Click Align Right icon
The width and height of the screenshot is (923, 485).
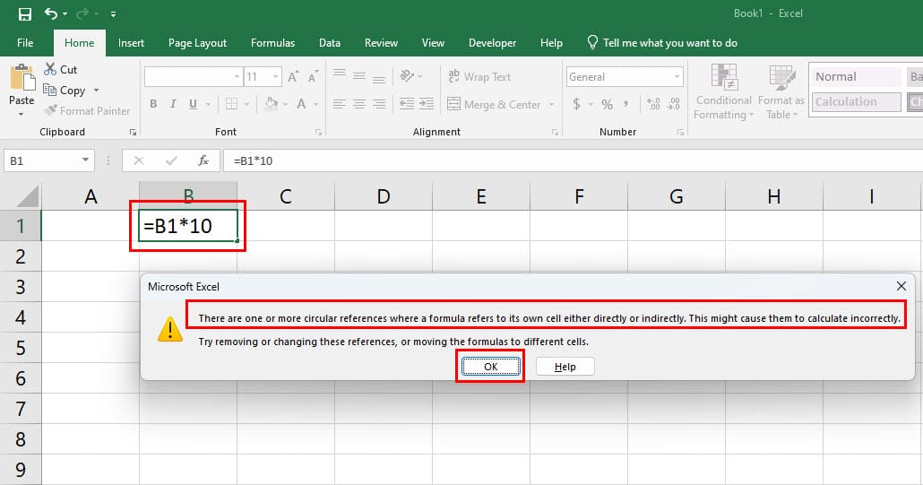pos(379,104)
